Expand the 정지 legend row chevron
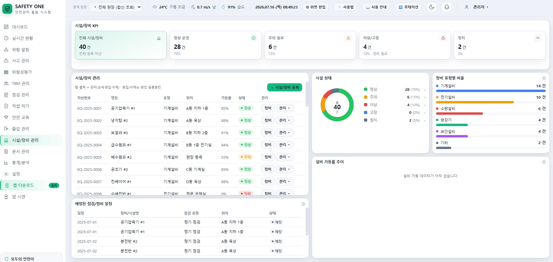This screenshot has height=262, width=553. pos(425,121)
